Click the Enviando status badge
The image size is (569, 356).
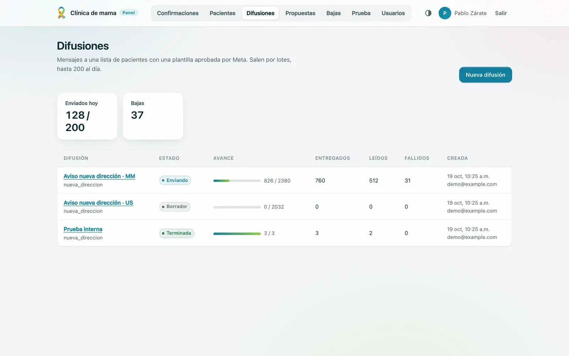click(175, 180)
